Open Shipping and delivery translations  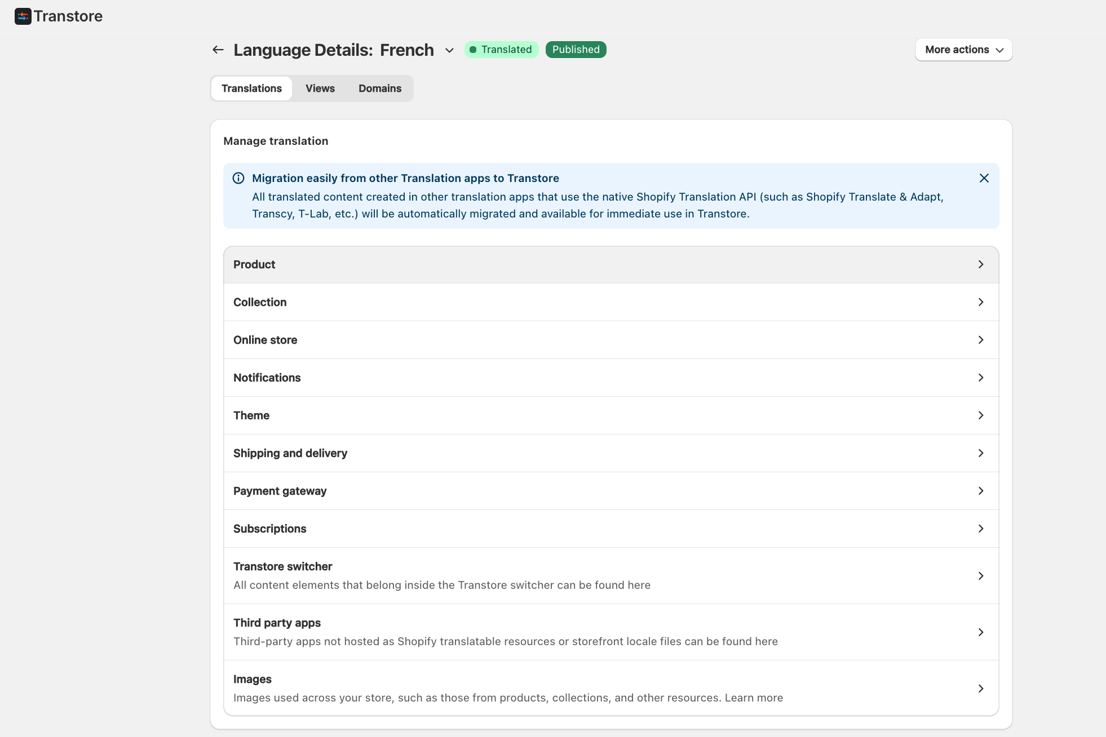tap(611, 453)
